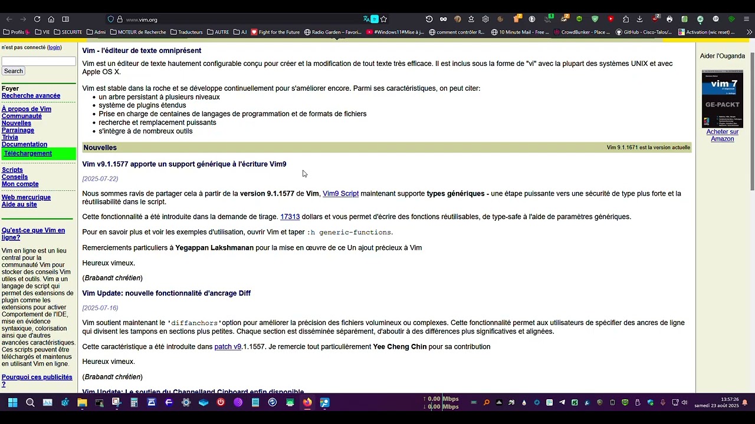Open the Traducteurs bookmark folder
755x424 pixels.
pos(186,32)
